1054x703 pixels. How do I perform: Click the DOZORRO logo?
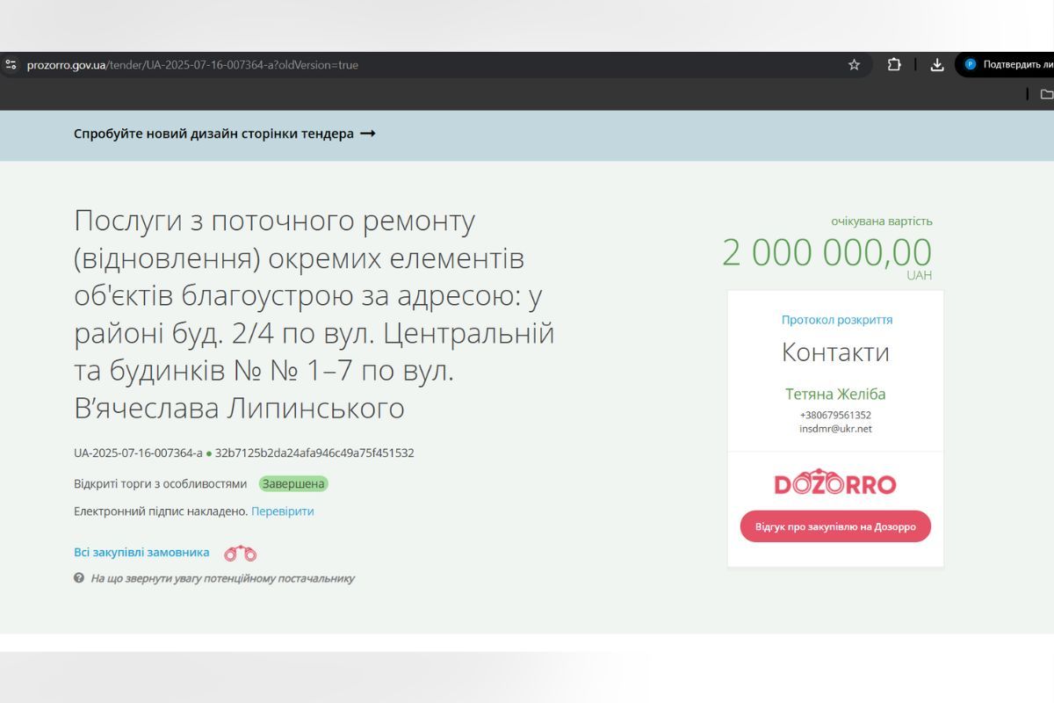point(834,483)
